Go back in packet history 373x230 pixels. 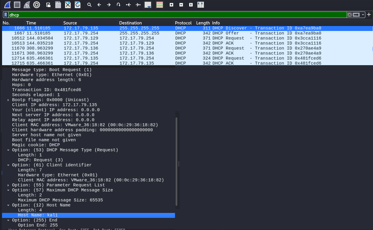tap(99, 5)
